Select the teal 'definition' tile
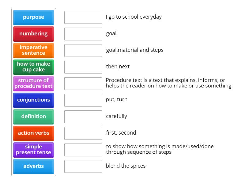The image size is (245, 184). click(x=33, y=117)
